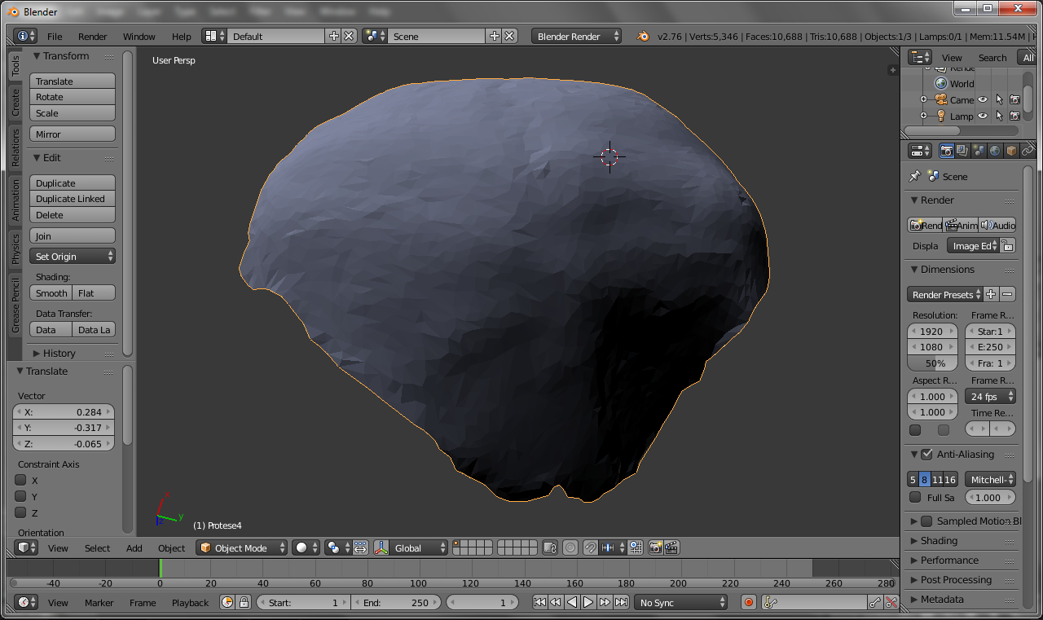
Task: Open the Window menu
Action: (139, 37)
